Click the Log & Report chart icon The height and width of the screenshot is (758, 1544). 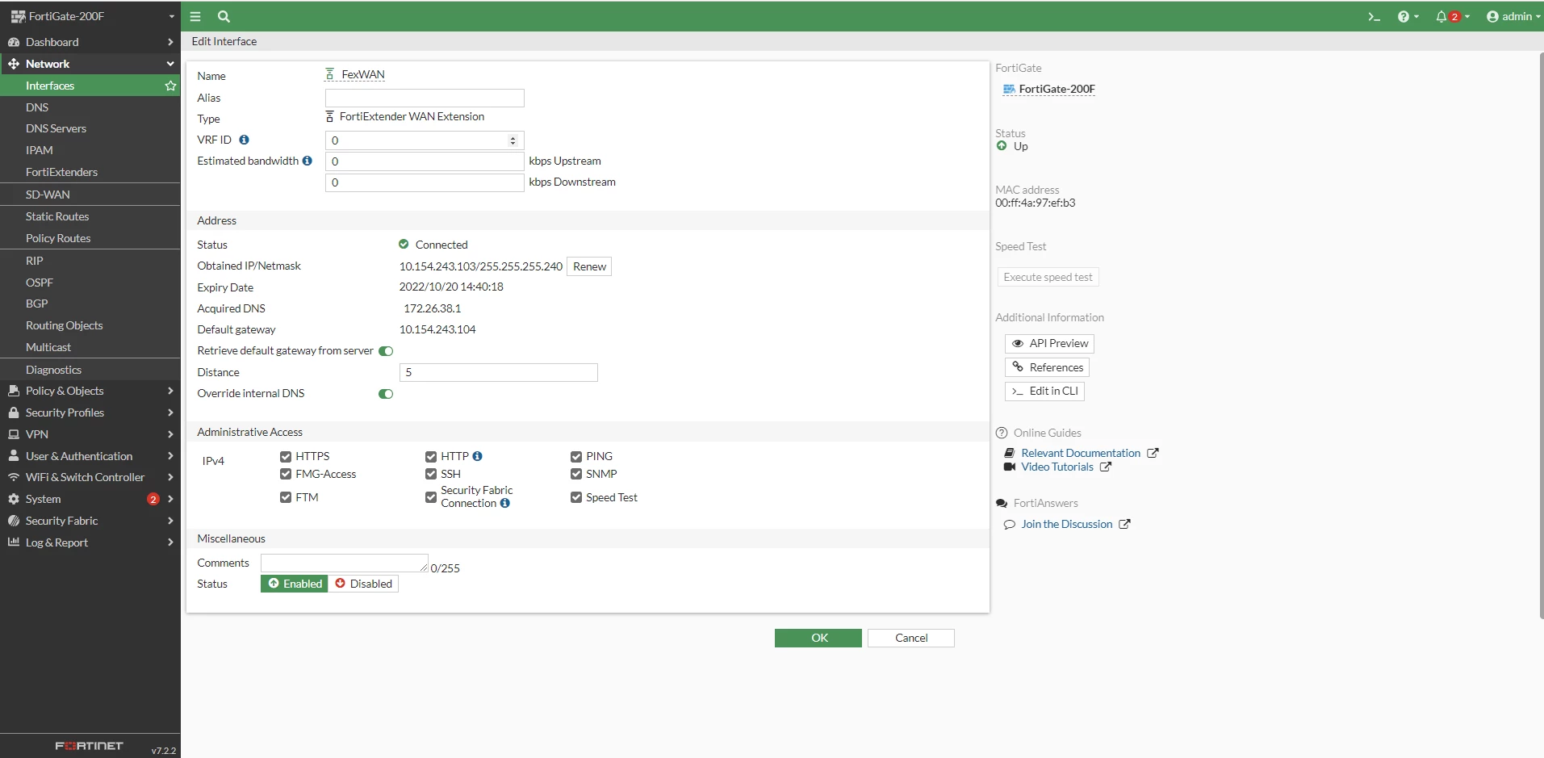click(14, 542)
